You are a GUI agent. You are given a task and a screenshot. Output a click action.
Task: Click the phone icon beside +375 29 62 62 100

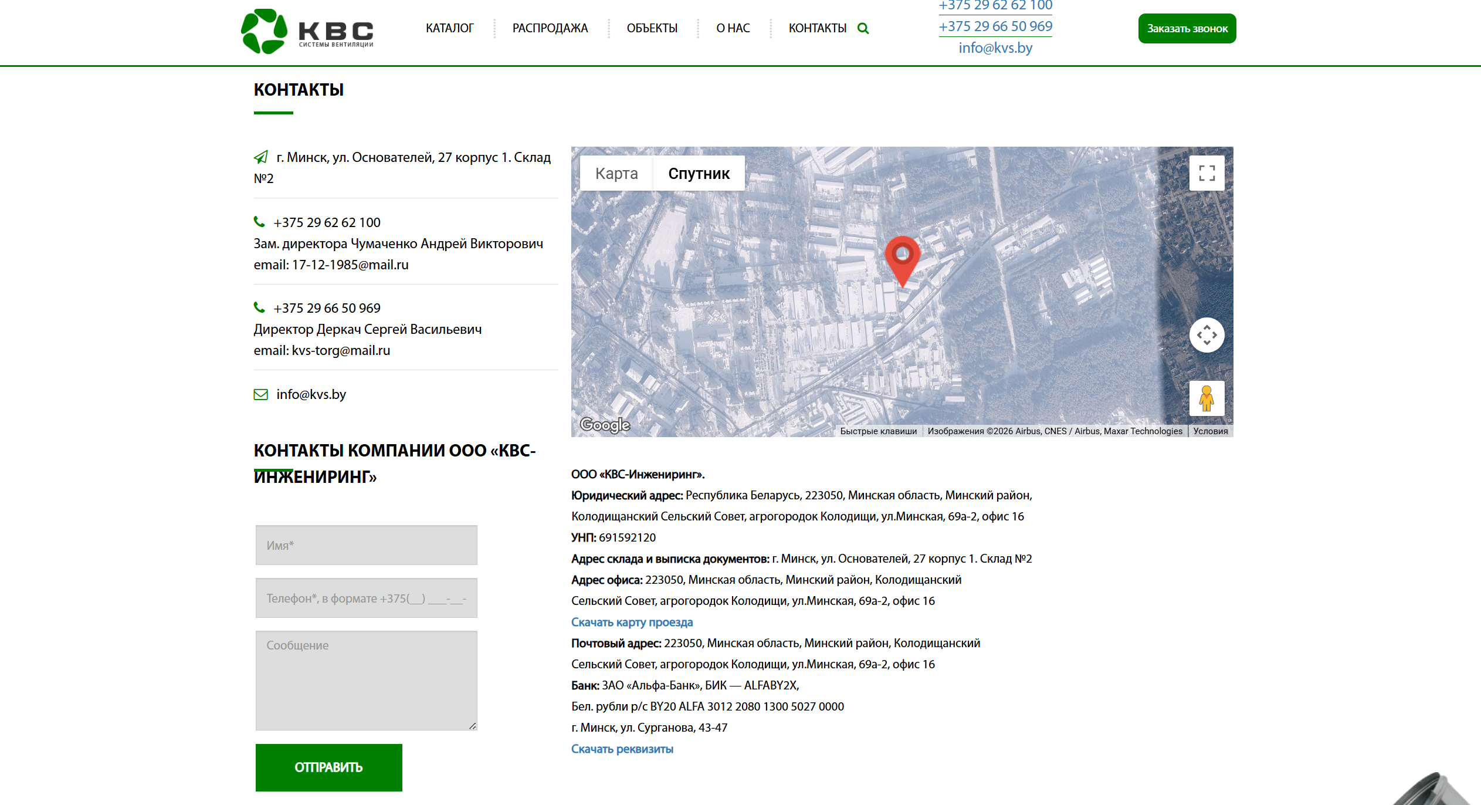[x=259, y=222]
